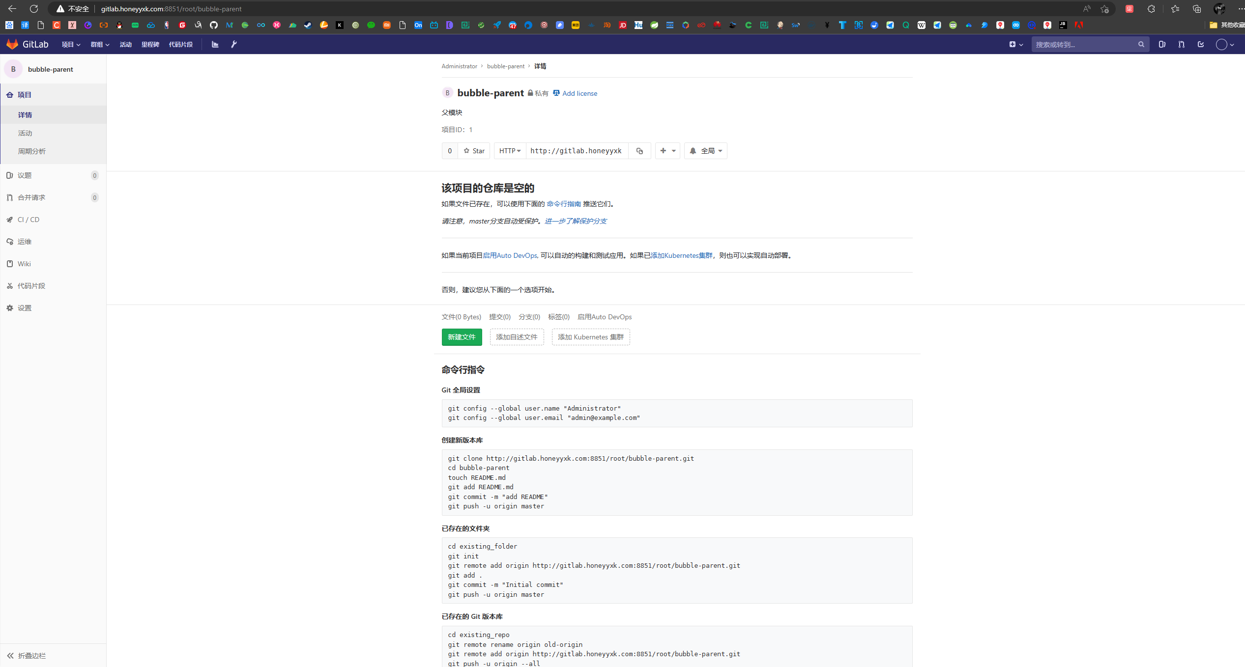This screenshot has height=667, width=1245.
Task: Click the GitLab logo in the navbar
Action: coord(28,44)
